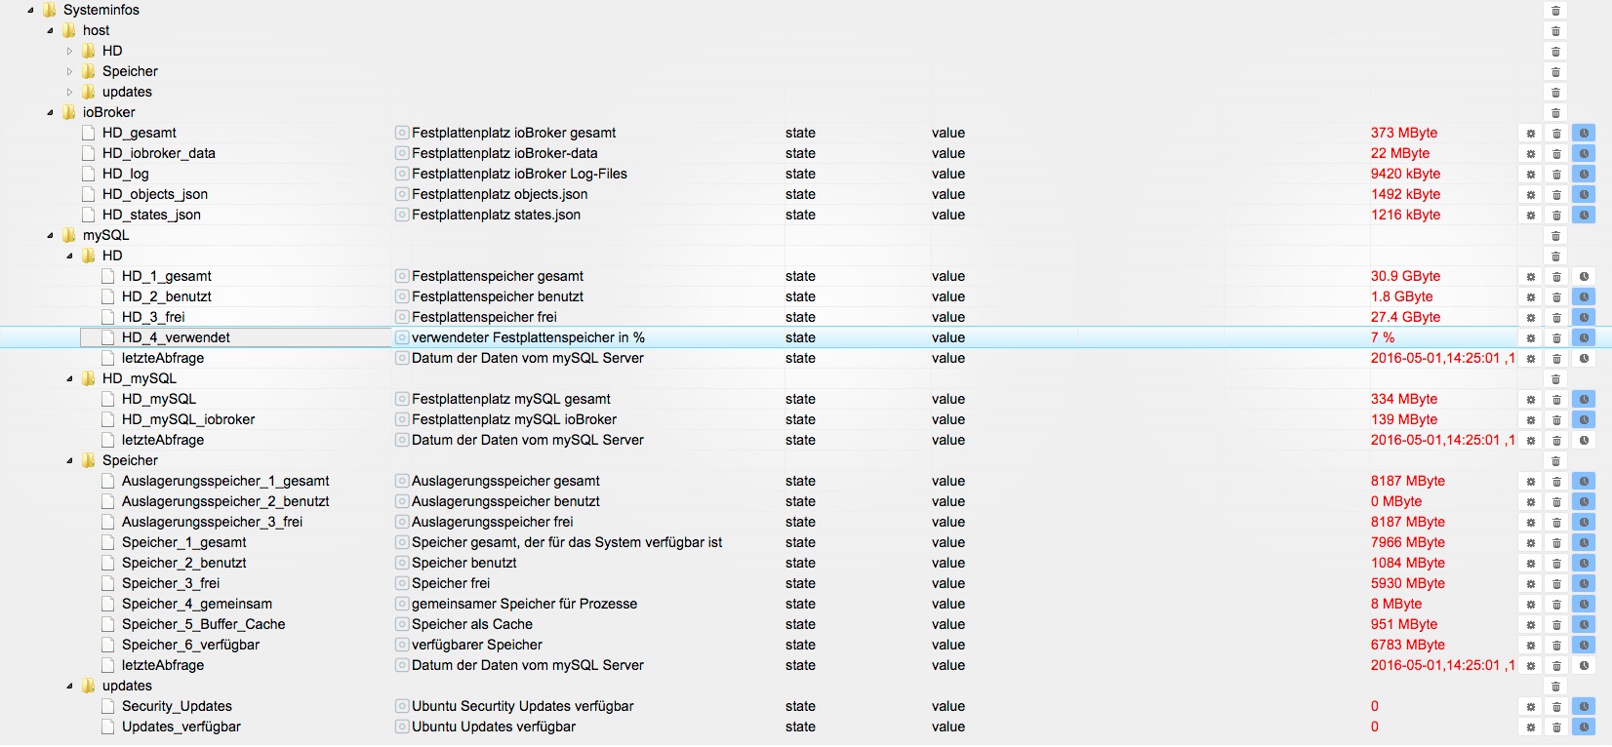
Task: Open history clock for HD_log row
Action: (1584, 175)
